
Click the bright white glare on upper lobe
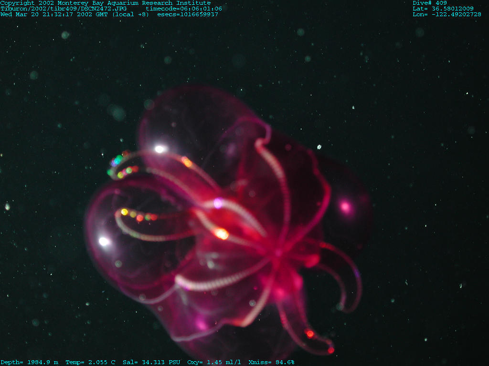pos(160,149)
